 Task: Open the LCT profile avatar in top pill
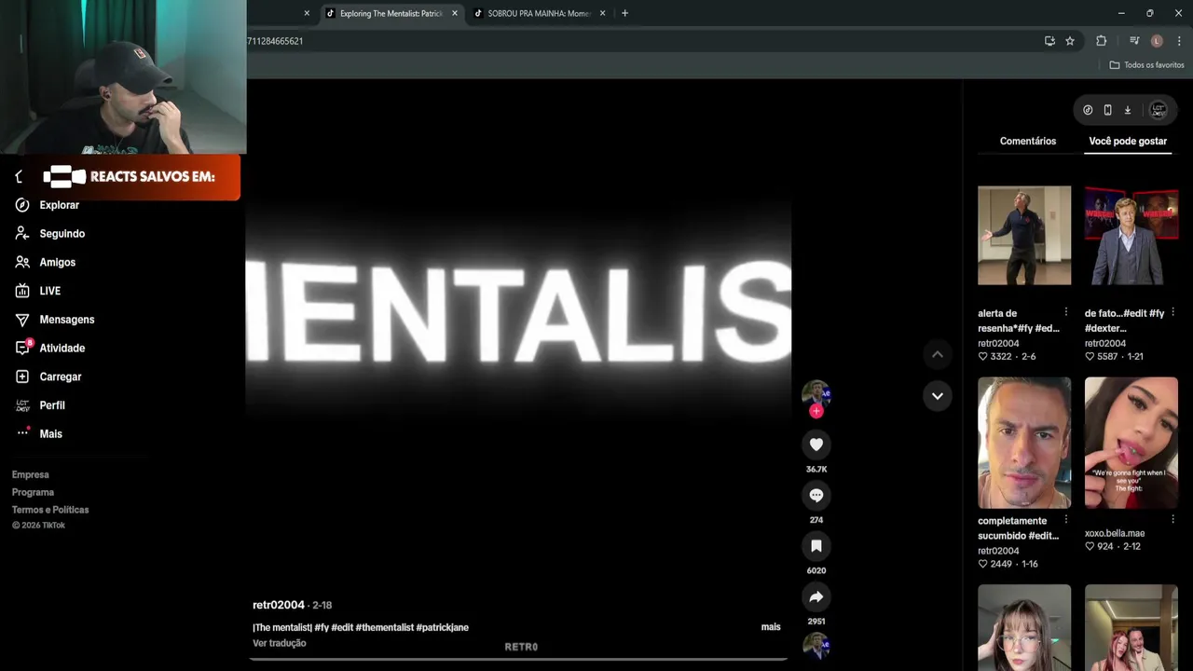pyautogui.click(x=1158, y=110)
